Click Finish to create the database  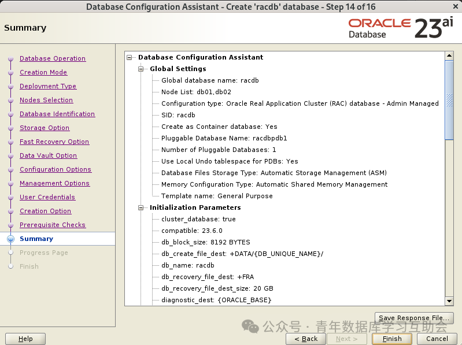click(x=392, y=339)
